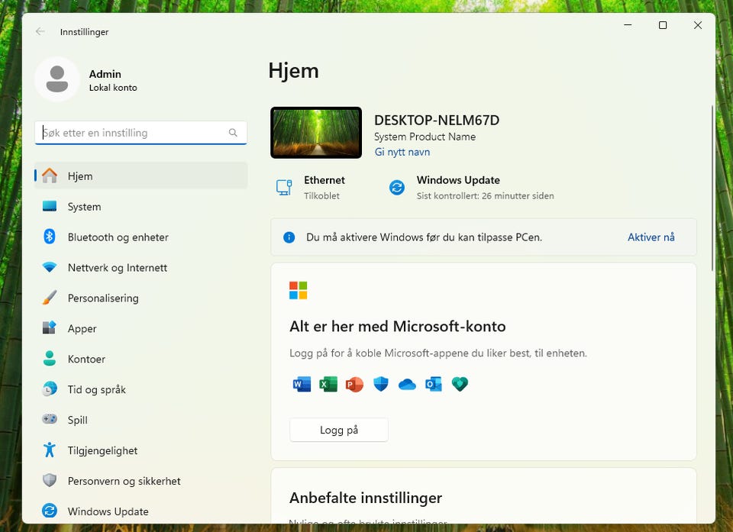Image resolution: width=733 pixels, height=532 pixels.
Task: Click the Admin profile avatar
Action: pos(57,79)
